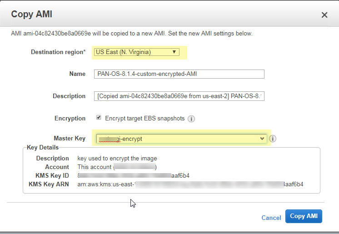Expand the Master Key selection dropdown
This screenshot has width=339, height=234.
coord(181,139)
